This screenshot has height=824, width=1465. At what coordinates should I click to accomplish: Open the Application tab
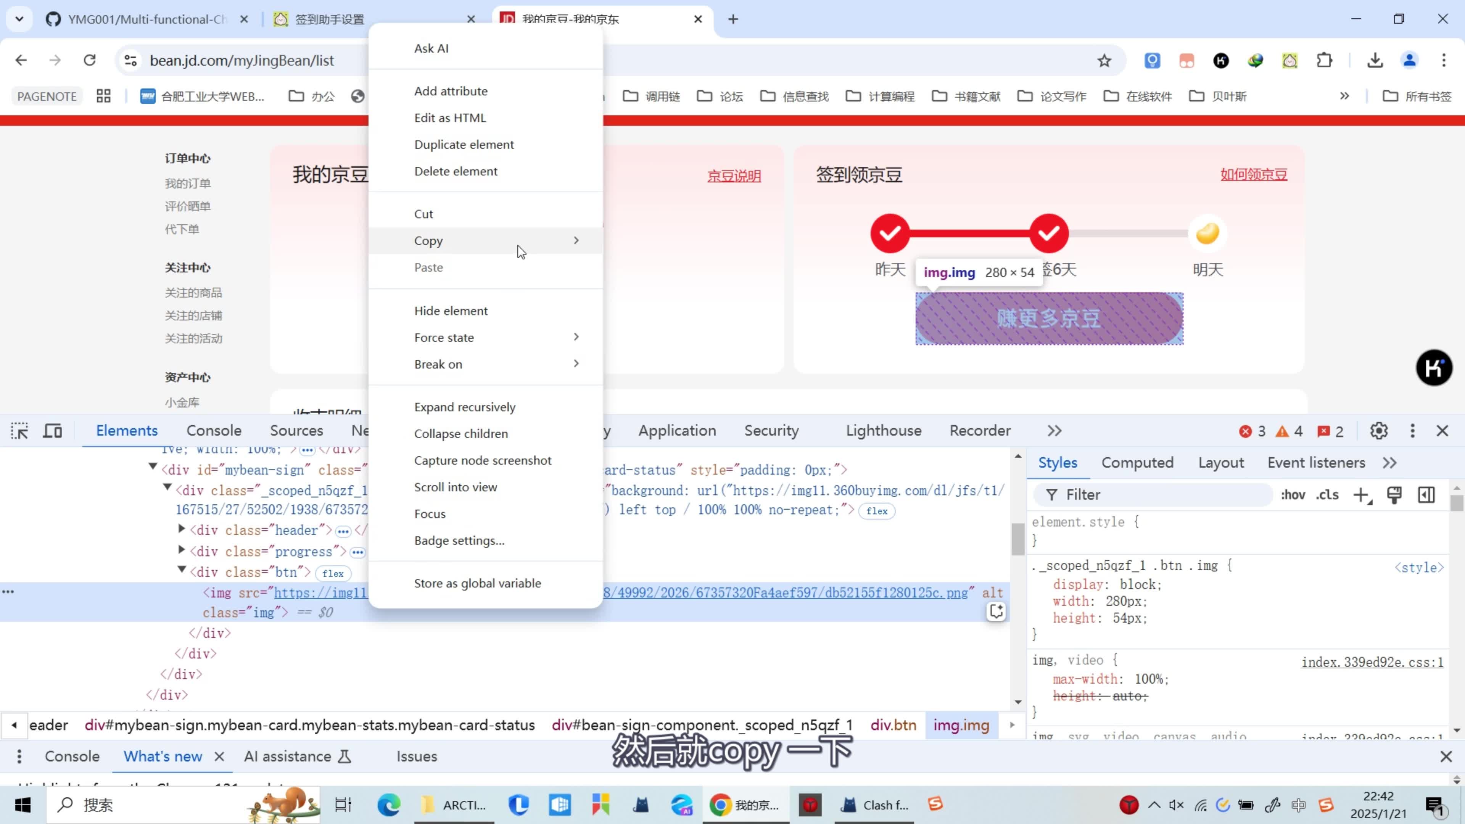tap(677, 431)
